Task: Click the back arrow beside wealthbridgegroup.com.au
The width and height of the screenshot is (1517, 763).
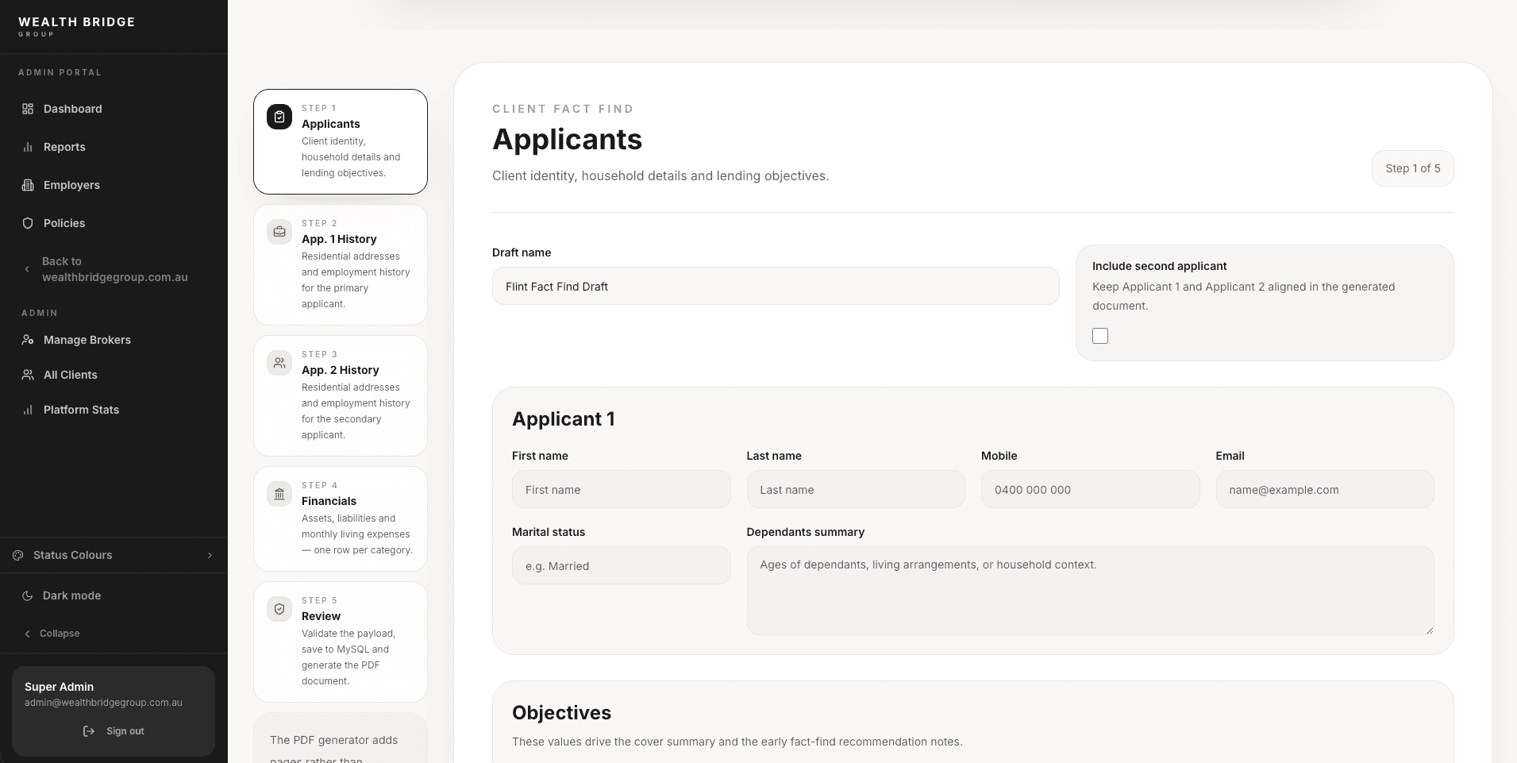Action: (27, 269)
